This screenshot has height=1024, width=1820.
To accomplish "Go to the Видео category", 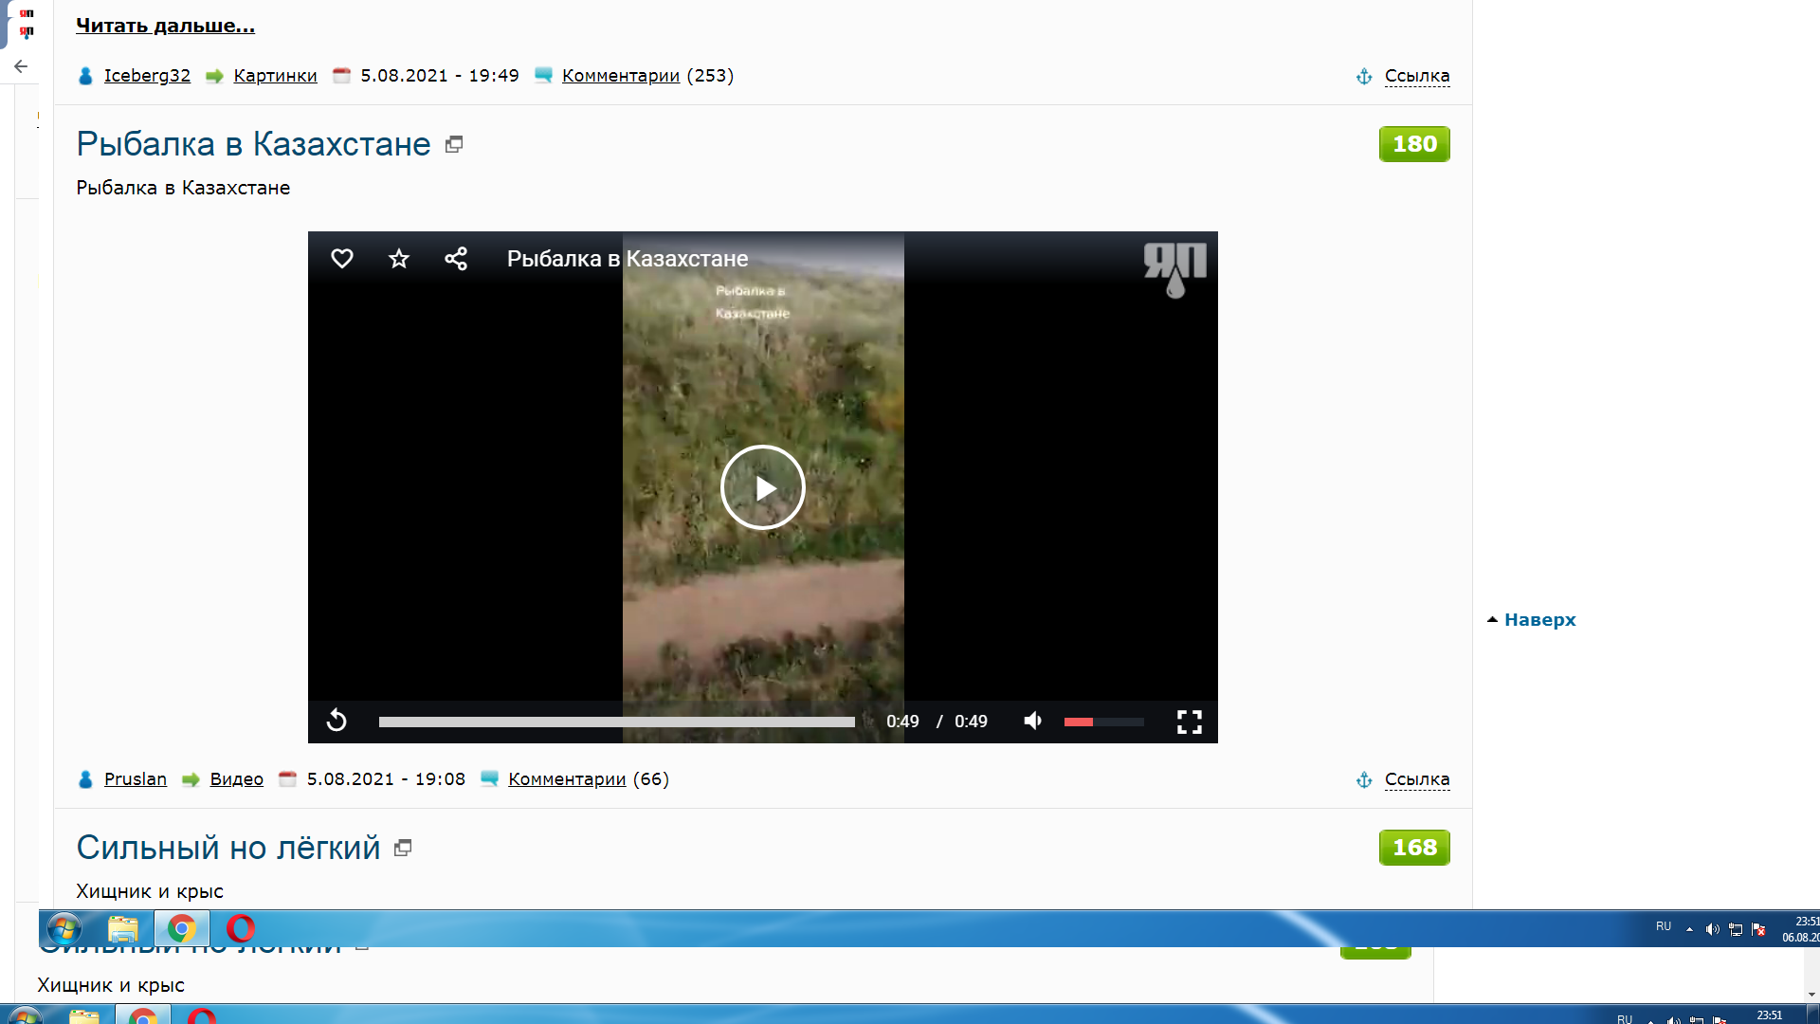I will 237,779.
